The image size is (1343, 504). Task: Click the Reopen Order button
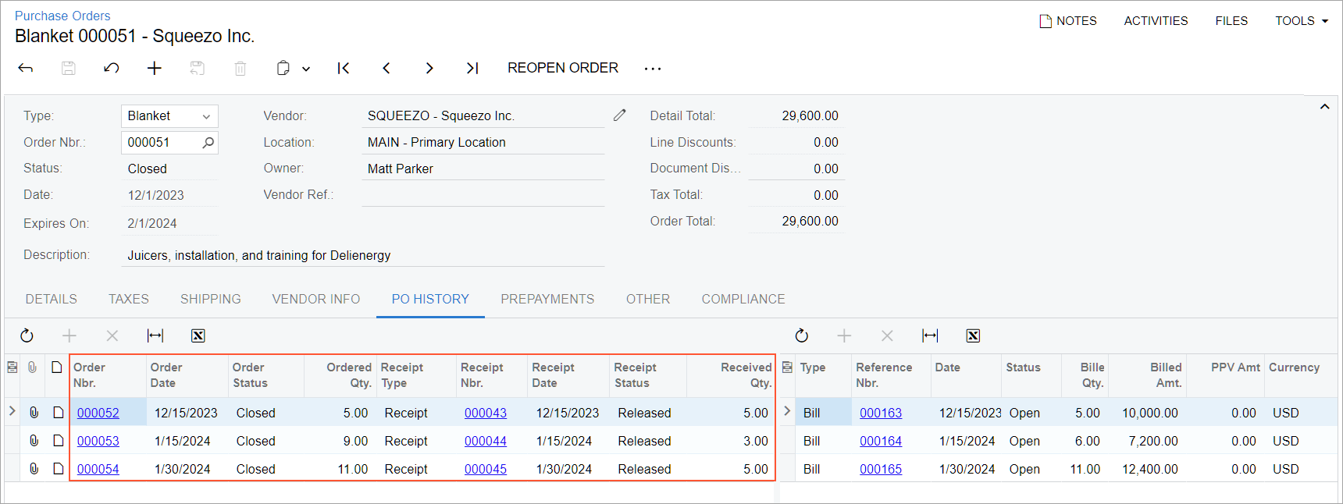(x=562, y=68)
